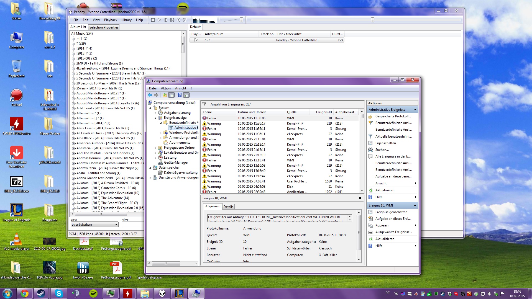The width and height of the screenshot is (532, 299).
Task: Click the Stop playback button in foobar2000
Action: pyautogui.click(x=153, y=20)
